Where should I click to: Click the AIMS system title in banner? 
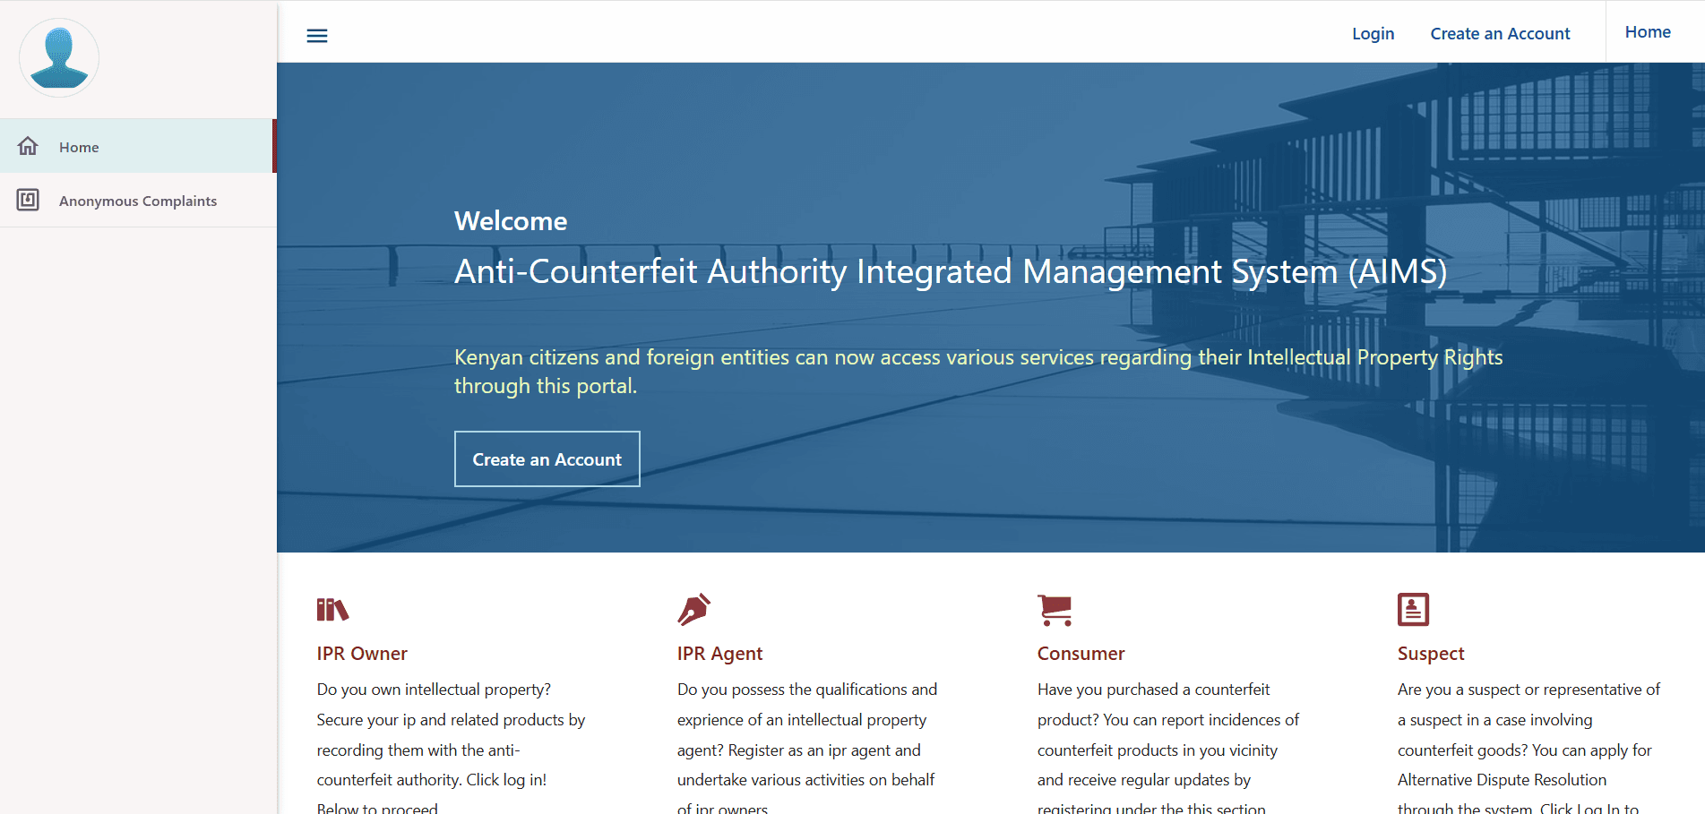950,271
